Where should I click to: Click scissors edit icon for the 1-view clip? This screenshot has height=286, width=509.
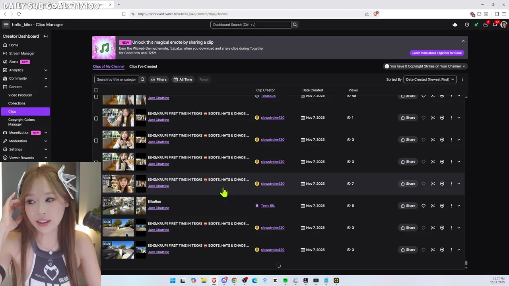click(x=433, y=118)
